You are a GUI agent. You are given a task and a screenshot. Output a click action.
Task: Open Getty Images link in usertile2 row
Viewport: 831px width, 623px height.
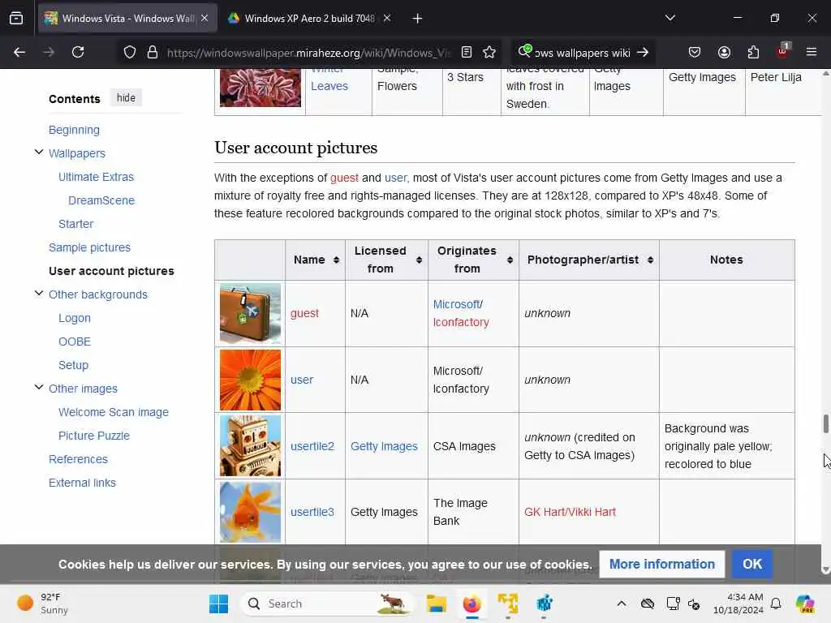coord(384,446)
